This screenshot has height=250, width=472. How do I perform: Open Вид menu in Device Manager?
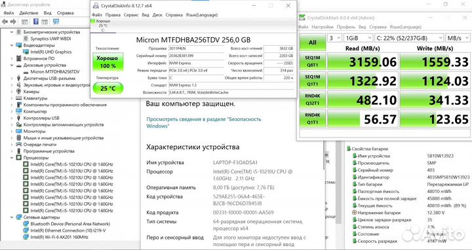pyautogui.click(x=48, y=13)
